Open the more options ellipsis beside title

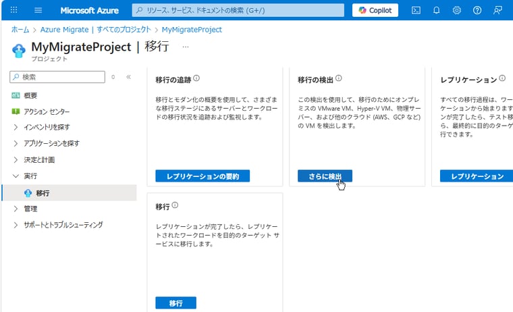tap(186, 47)
